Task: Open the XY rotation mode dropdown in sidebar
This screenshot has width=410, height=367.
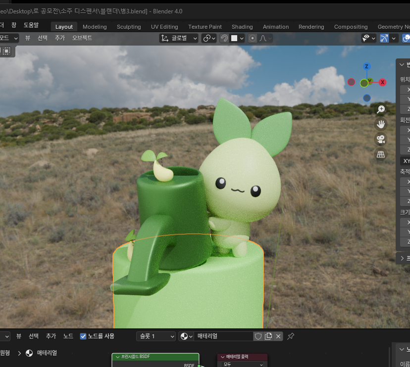Action: (x=405, y=161)
